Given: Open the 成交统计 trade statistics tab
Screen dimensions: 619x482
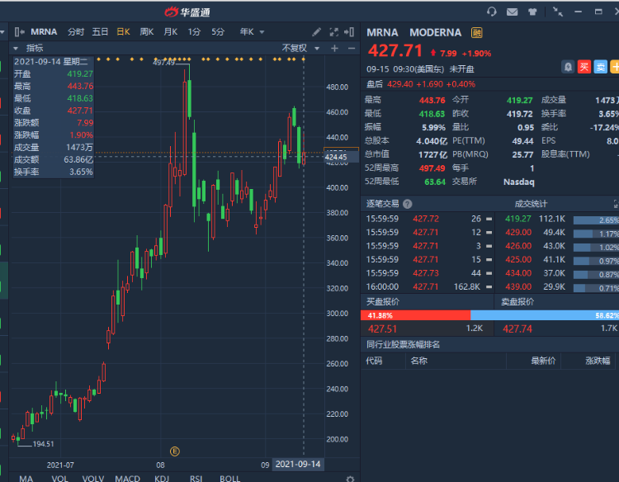Looking at the screenshot, I should click(x=531, y=204).
